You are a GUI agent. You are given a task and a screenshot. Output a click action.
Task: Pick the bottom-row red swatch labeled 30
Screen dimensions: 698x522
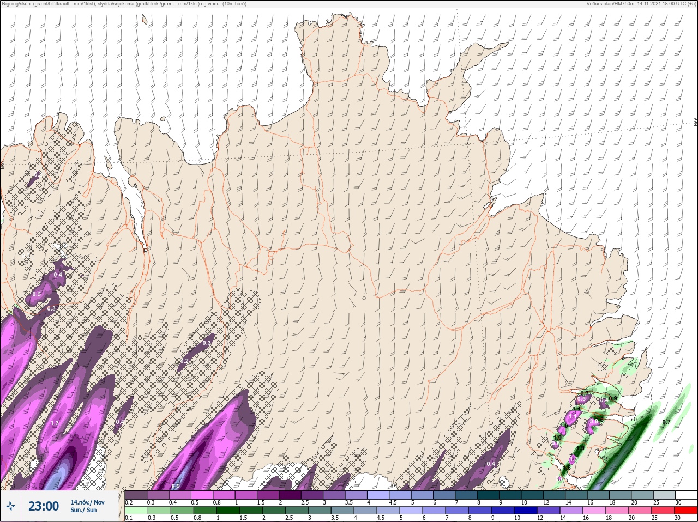pos(686,511)
